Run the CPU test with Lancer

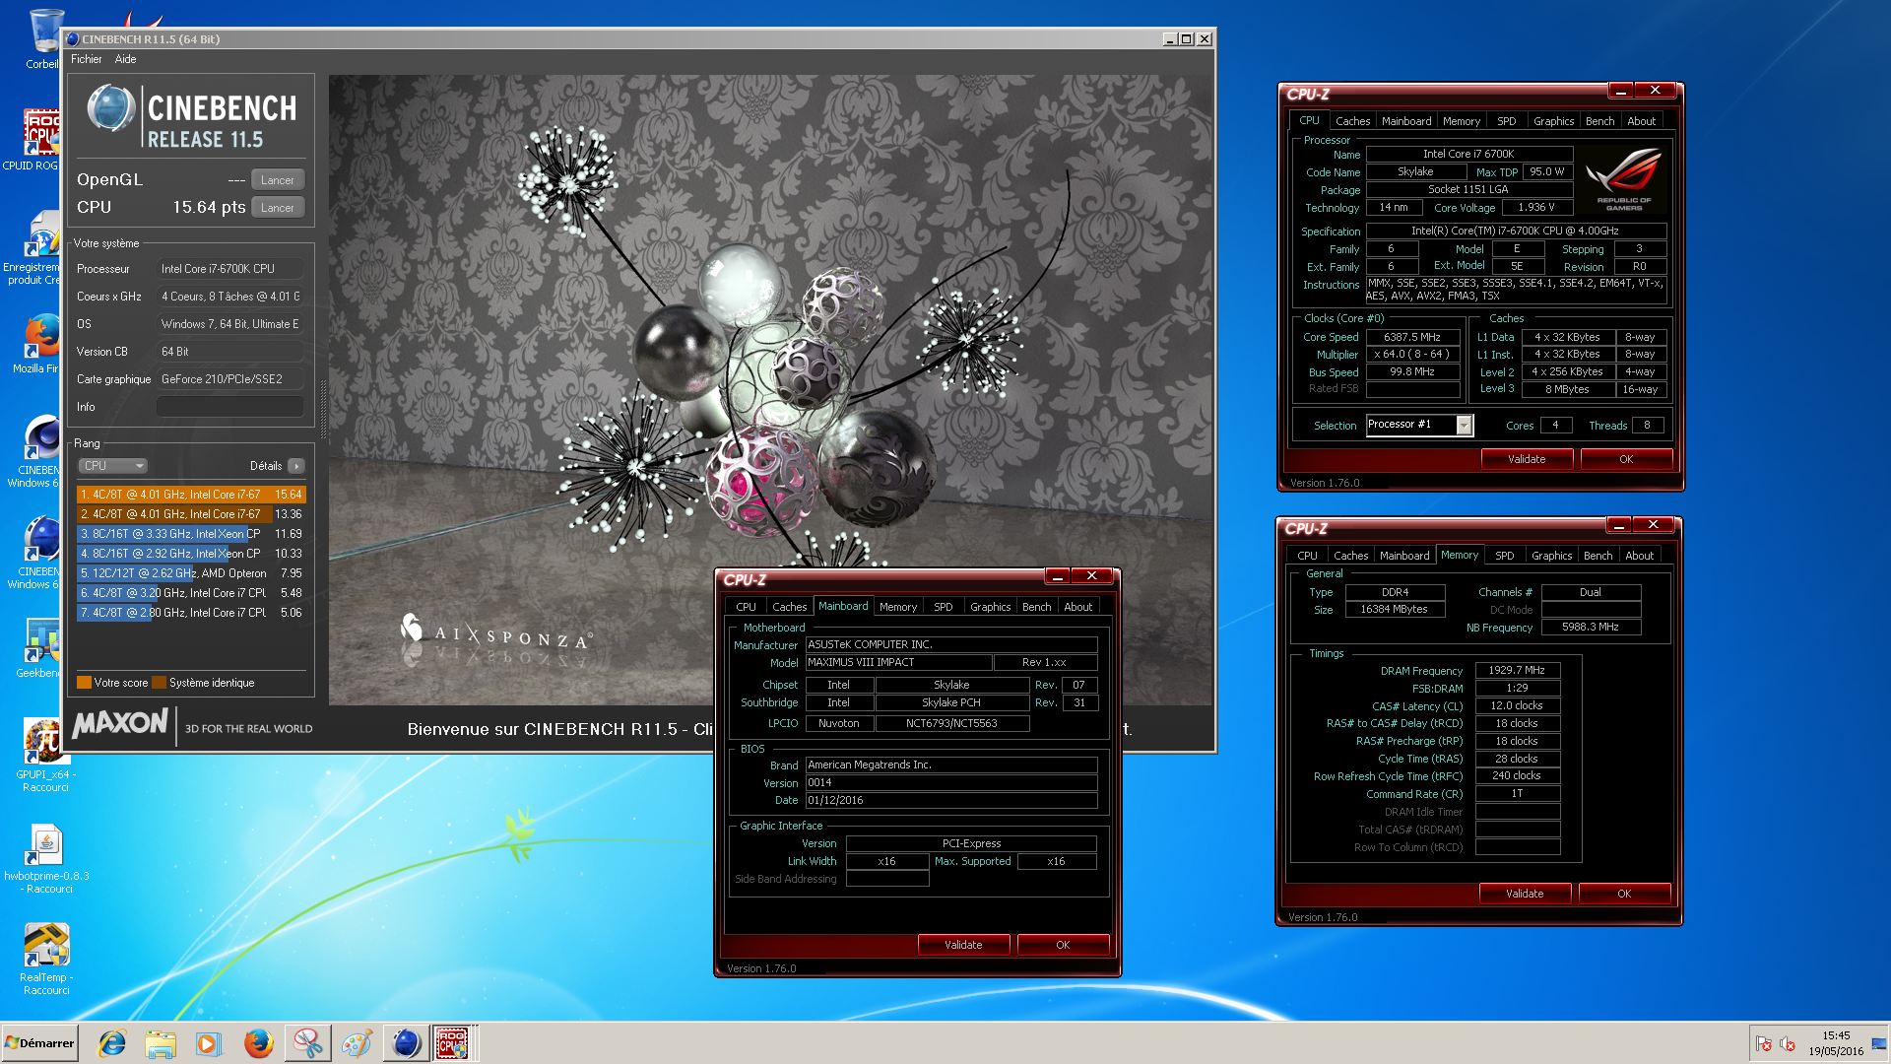click(277, 208)
